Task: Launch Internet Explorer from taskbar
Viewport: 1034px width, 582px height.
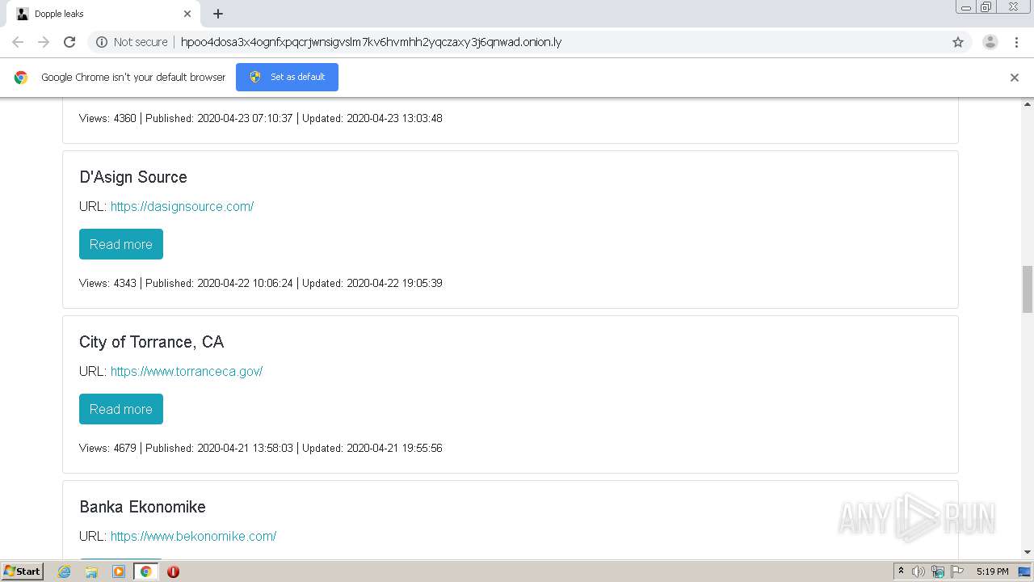Action: [65, 571]
